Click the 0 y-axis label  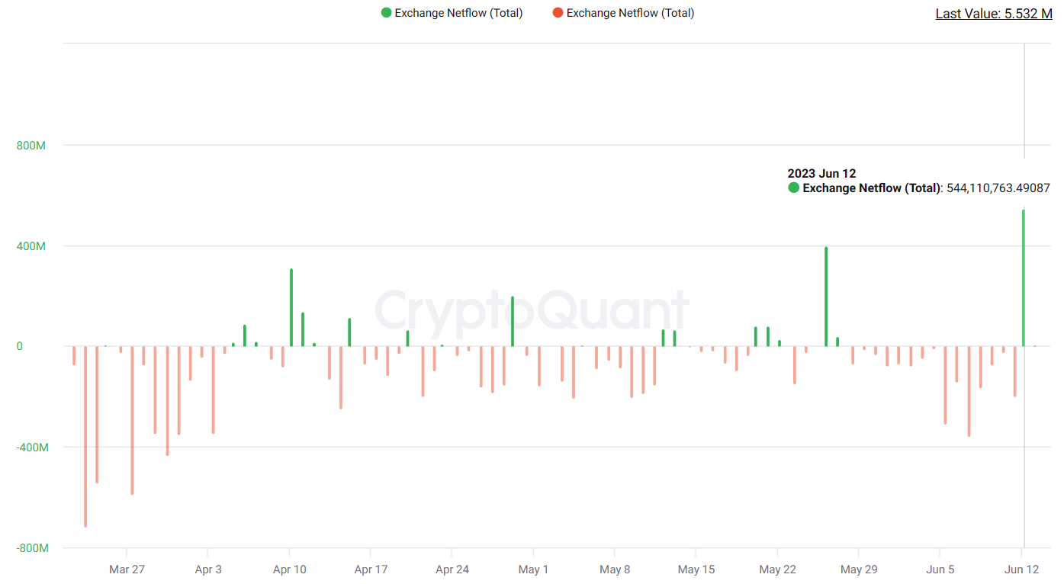(20, 346)
